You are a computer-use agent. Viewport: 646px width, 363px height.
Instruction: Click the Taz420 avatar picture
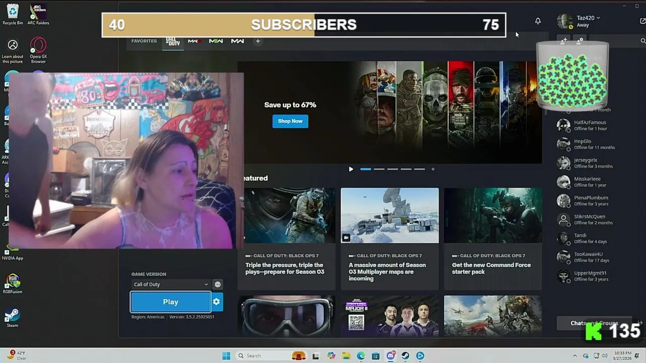coord(564,21)
